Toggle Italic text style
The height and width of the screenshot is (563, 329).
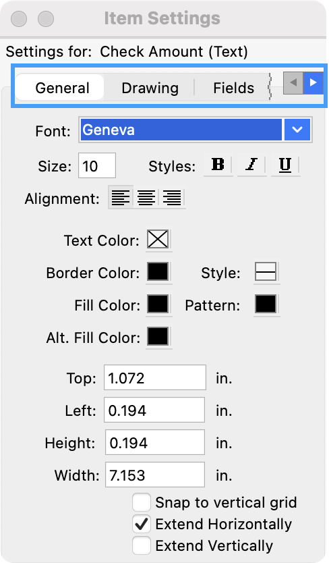point(251,165)
